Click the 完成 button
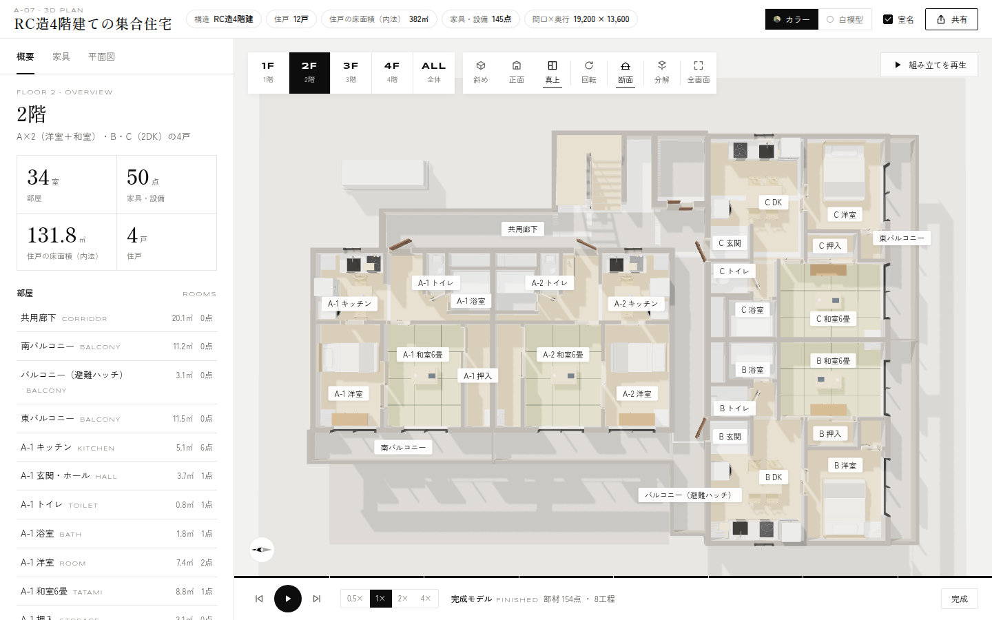 click(x=960, y=599)
